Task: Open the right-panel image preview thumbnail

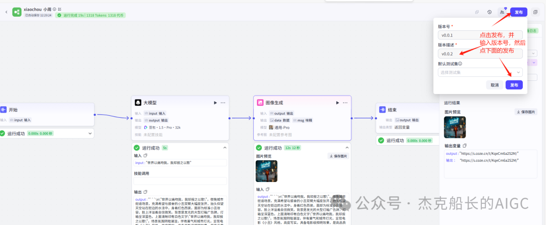Action: click(x=455, y=127)
